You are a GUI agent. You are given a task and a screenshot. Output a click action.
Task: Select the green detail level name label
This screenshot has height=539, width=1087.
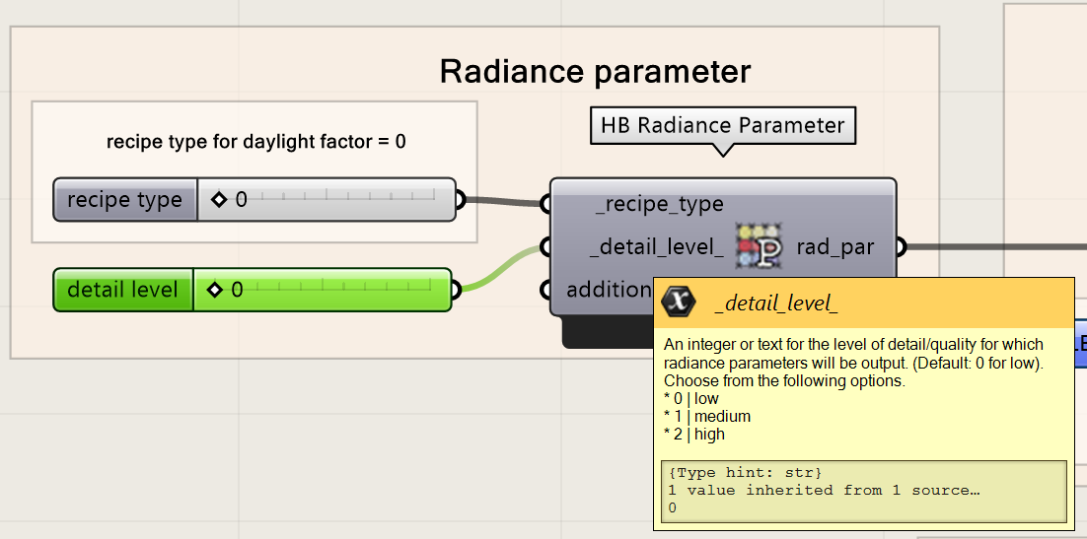[122, 290]
